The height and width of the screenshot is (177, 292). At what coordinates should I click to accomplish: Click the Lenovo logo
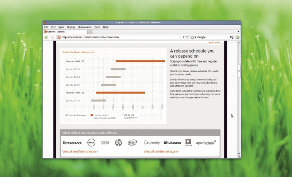click(72, 143)
